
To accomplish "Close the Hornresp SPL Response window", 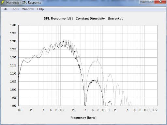I will click(x=160, y=2).
